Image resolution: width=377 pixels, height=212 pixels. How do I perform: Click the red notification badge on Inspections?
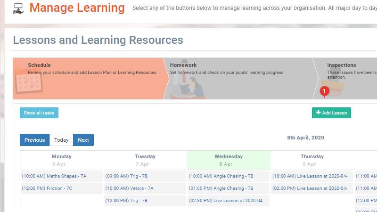[324, 91]
